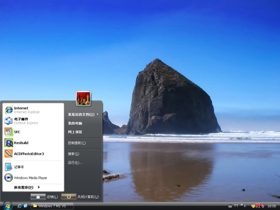This screenshot has height=210, width=280.
Task: Open Notepad (记事本)
Action: [x=33, y=167]
